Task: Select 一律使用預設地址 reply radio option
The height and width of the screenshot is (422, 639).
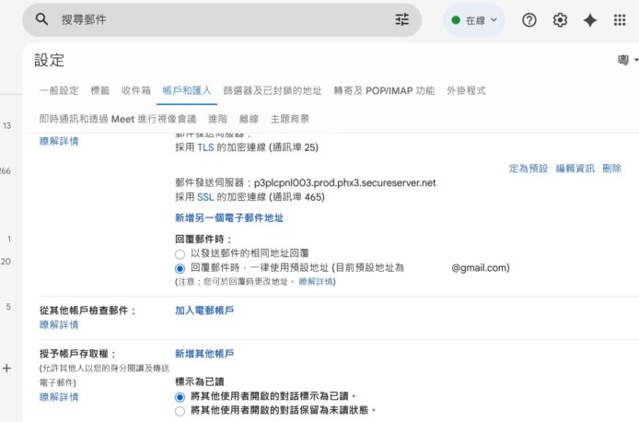Action: coord(180,268)
